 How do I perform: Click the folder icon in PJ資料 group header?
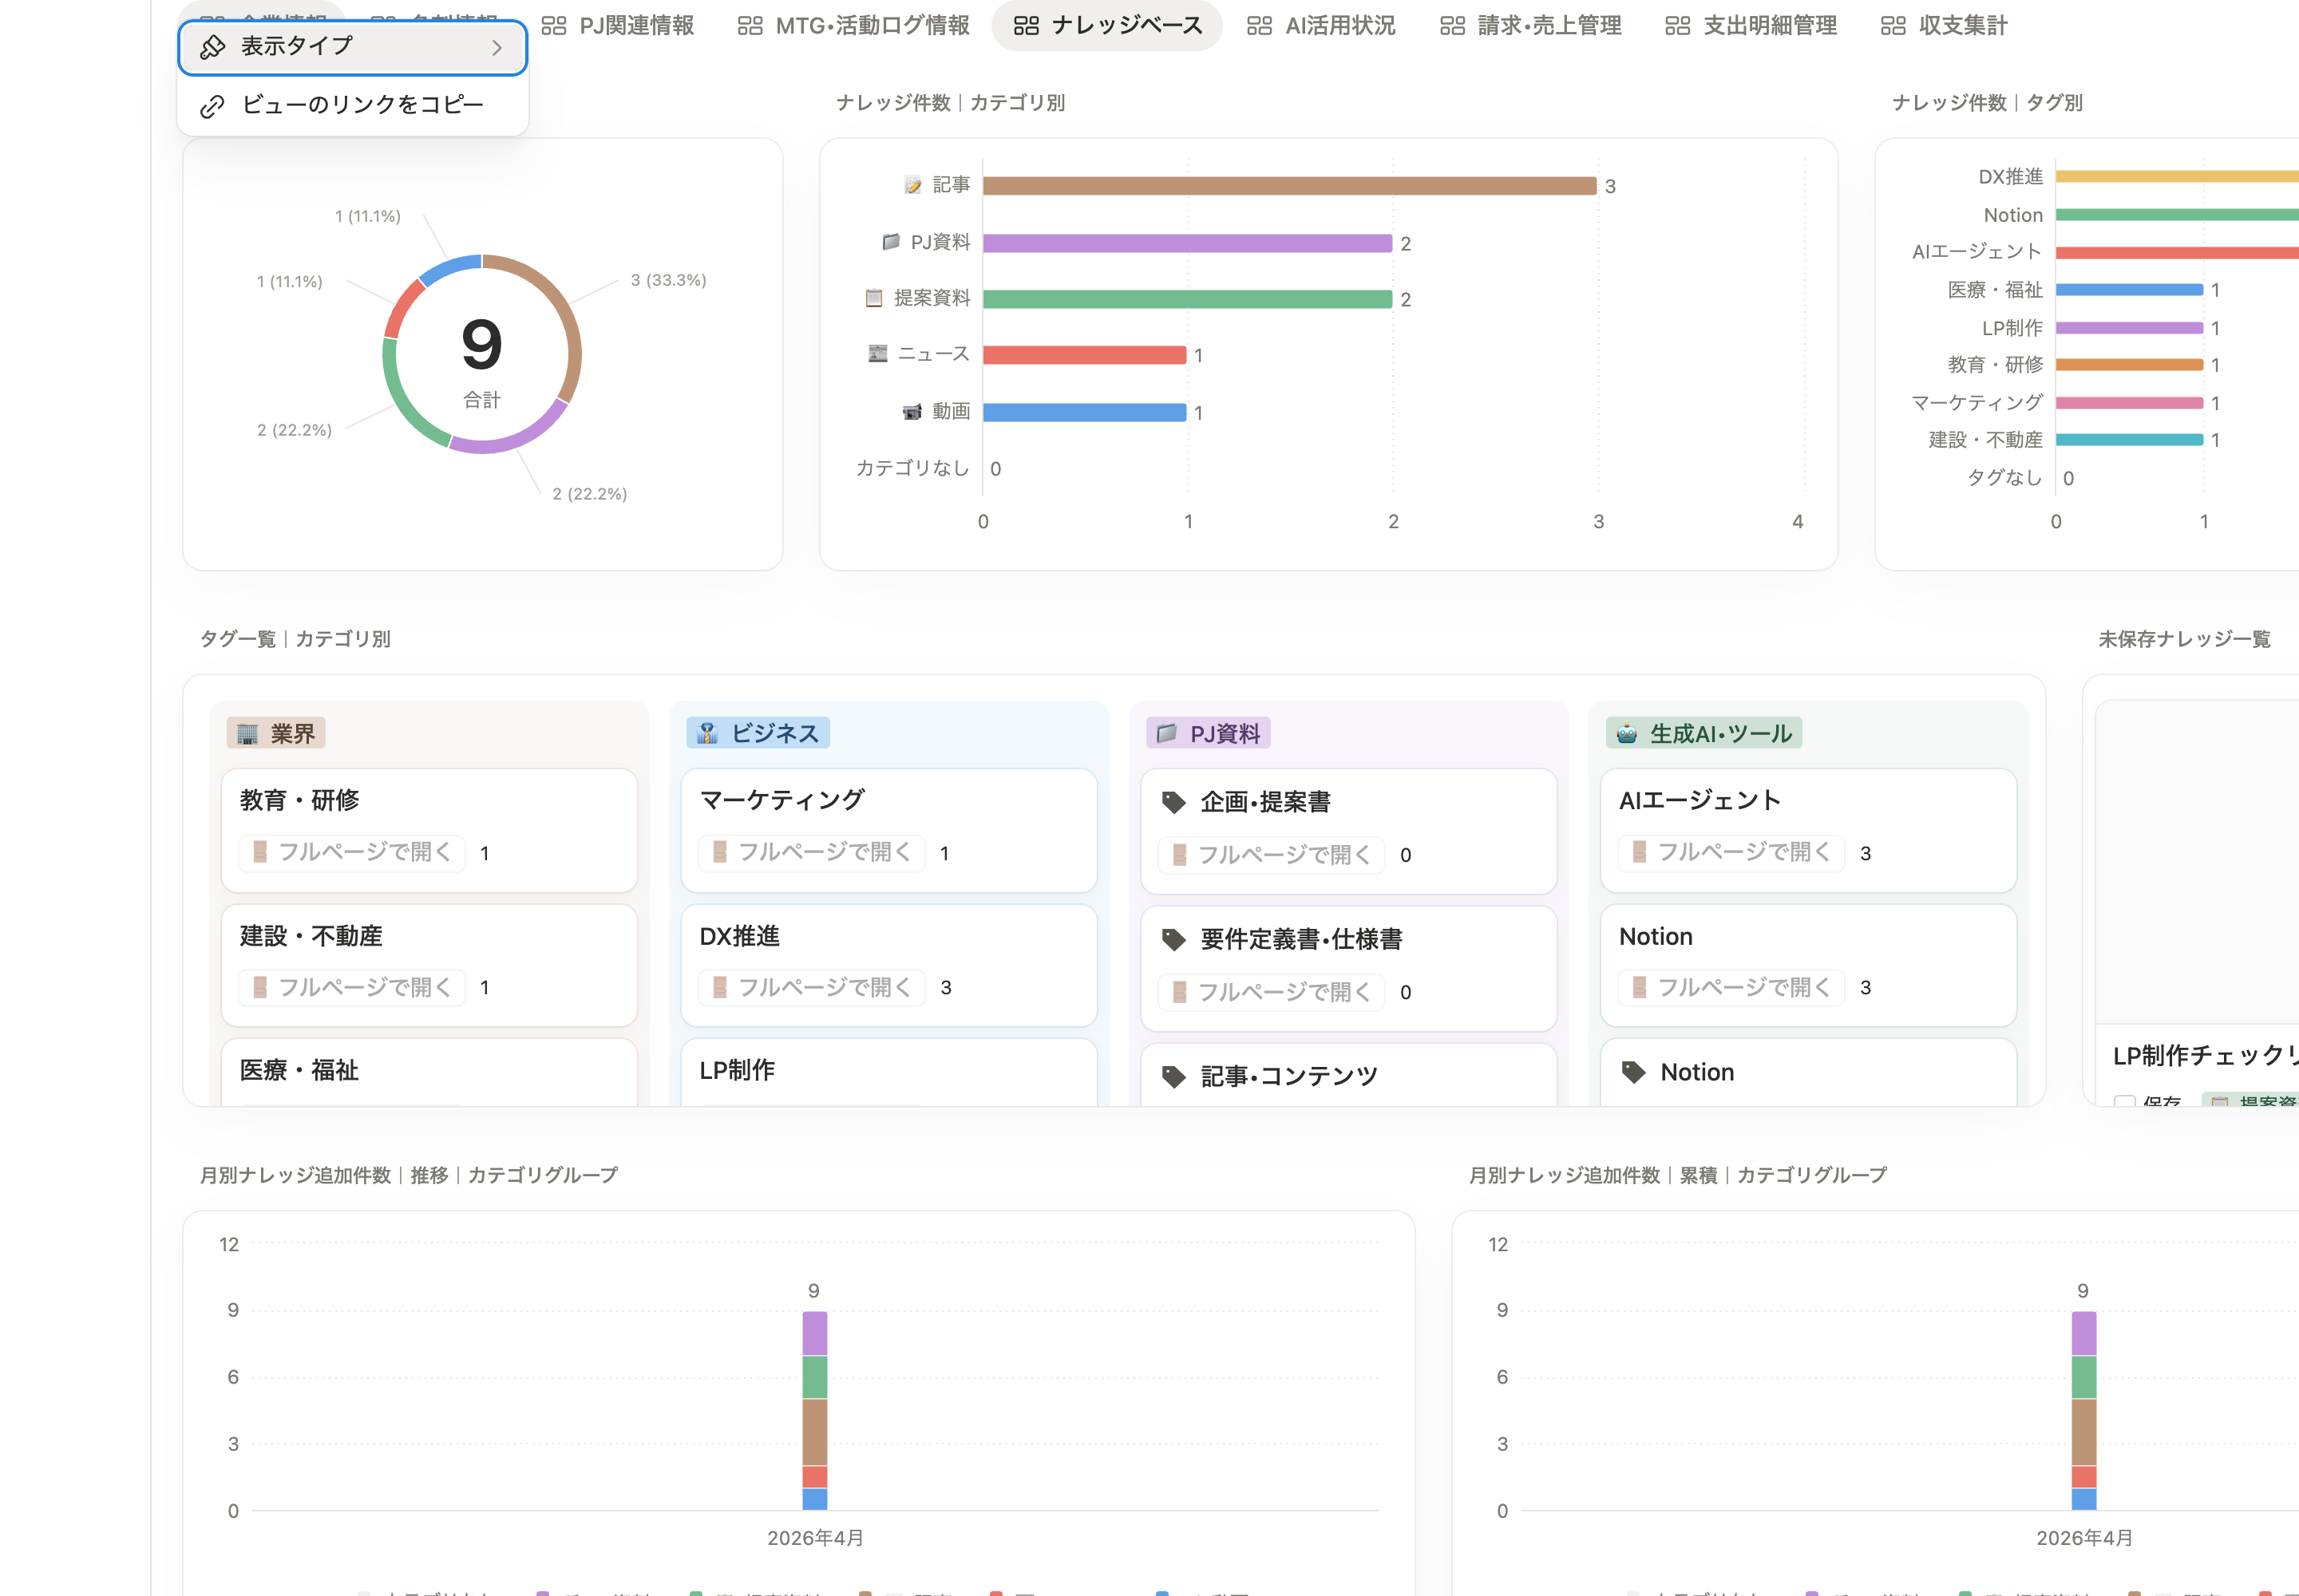(1166, 733)
